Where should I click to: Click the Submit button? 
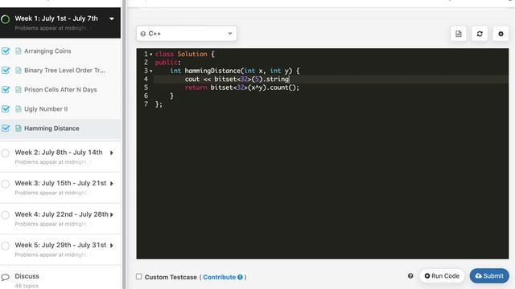[x=489, y=276]
